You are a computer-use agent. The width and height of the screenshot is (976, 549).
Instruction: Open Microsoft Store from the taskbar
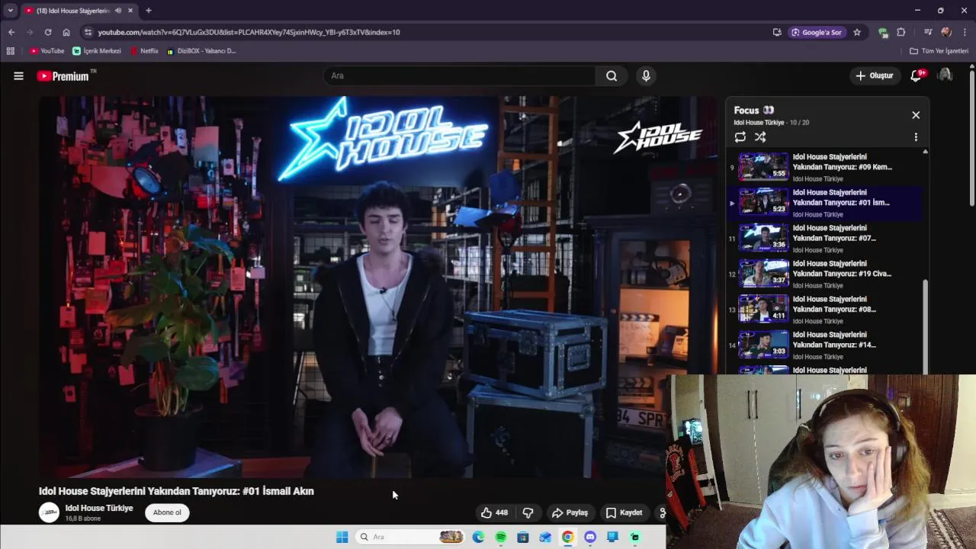[x=523, y=537]
